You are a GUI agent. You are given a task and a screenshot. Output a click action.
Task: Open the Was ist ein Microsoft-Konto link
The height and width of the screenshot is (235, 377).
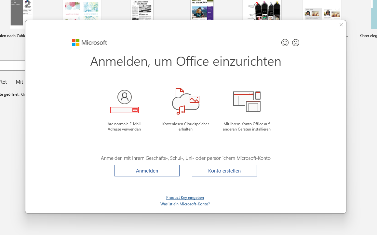[x=185, y=204]
